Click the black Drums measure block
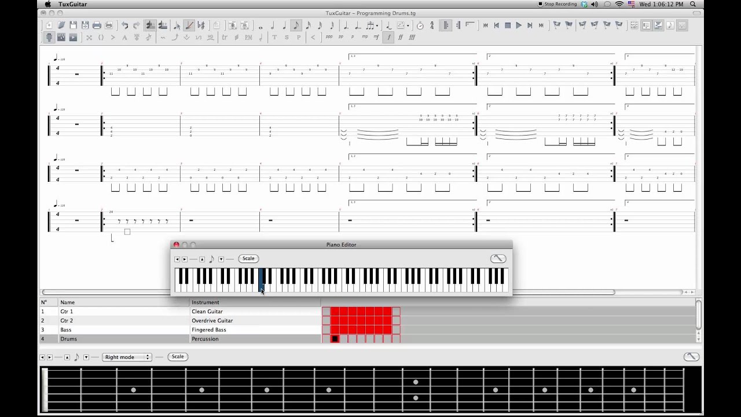Screen dimensions: 741x417 pyautogui.click(x=335, y=339)
